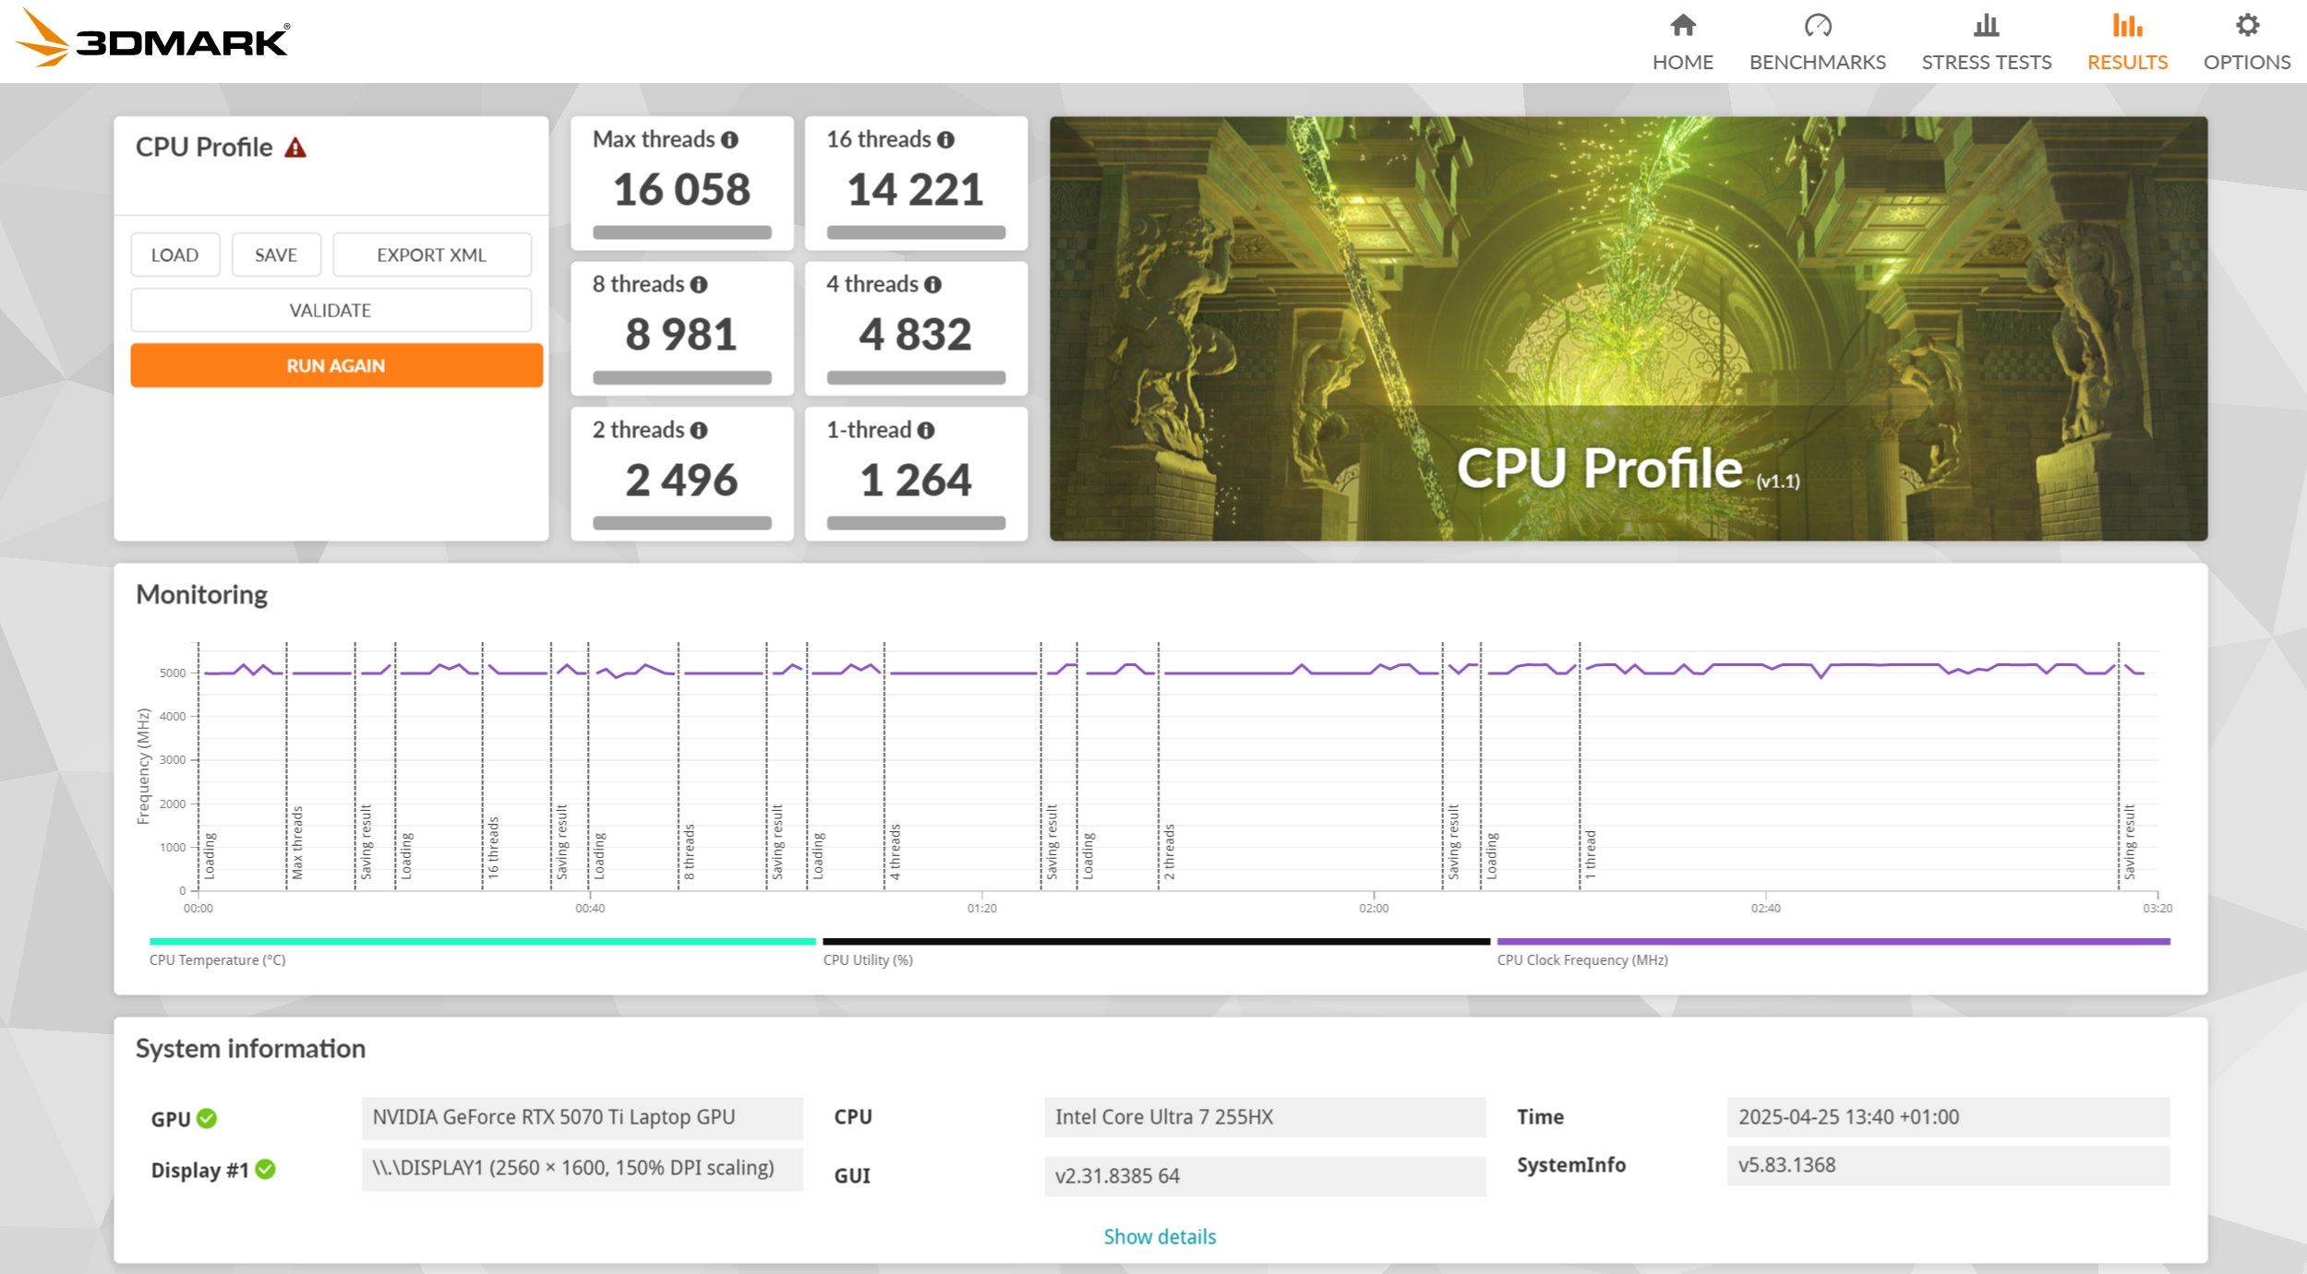Switch to the STRESS TESTS tab label
Viewport: 2307px width, 1274px height.
tap(1986, 62)
